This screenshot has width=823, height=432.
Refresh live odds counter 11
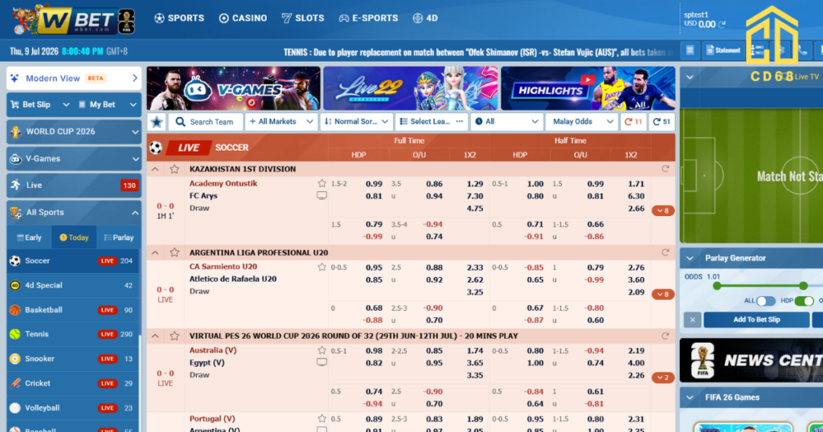click(633, 121)
